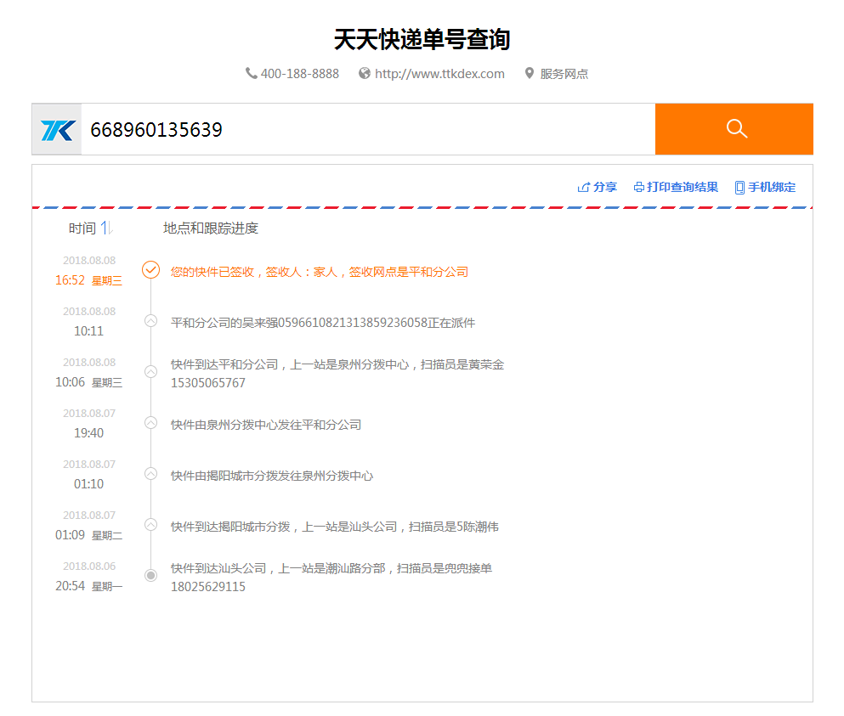
Task: Click the 分享 share link
Action: coord(605,187)
